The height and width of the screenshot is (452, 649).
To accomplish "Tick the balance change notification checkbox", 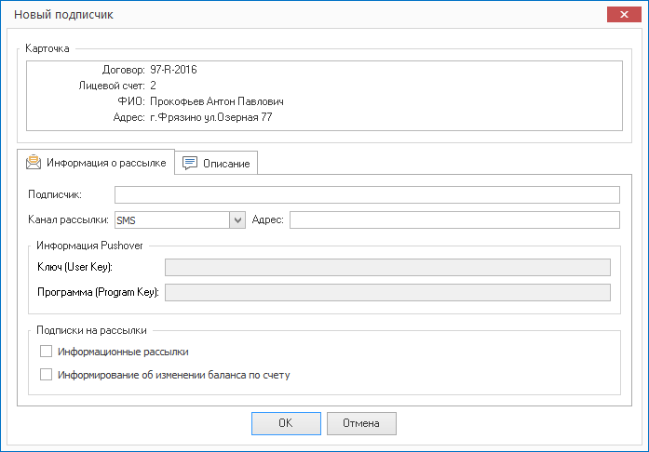I will 46,374.
